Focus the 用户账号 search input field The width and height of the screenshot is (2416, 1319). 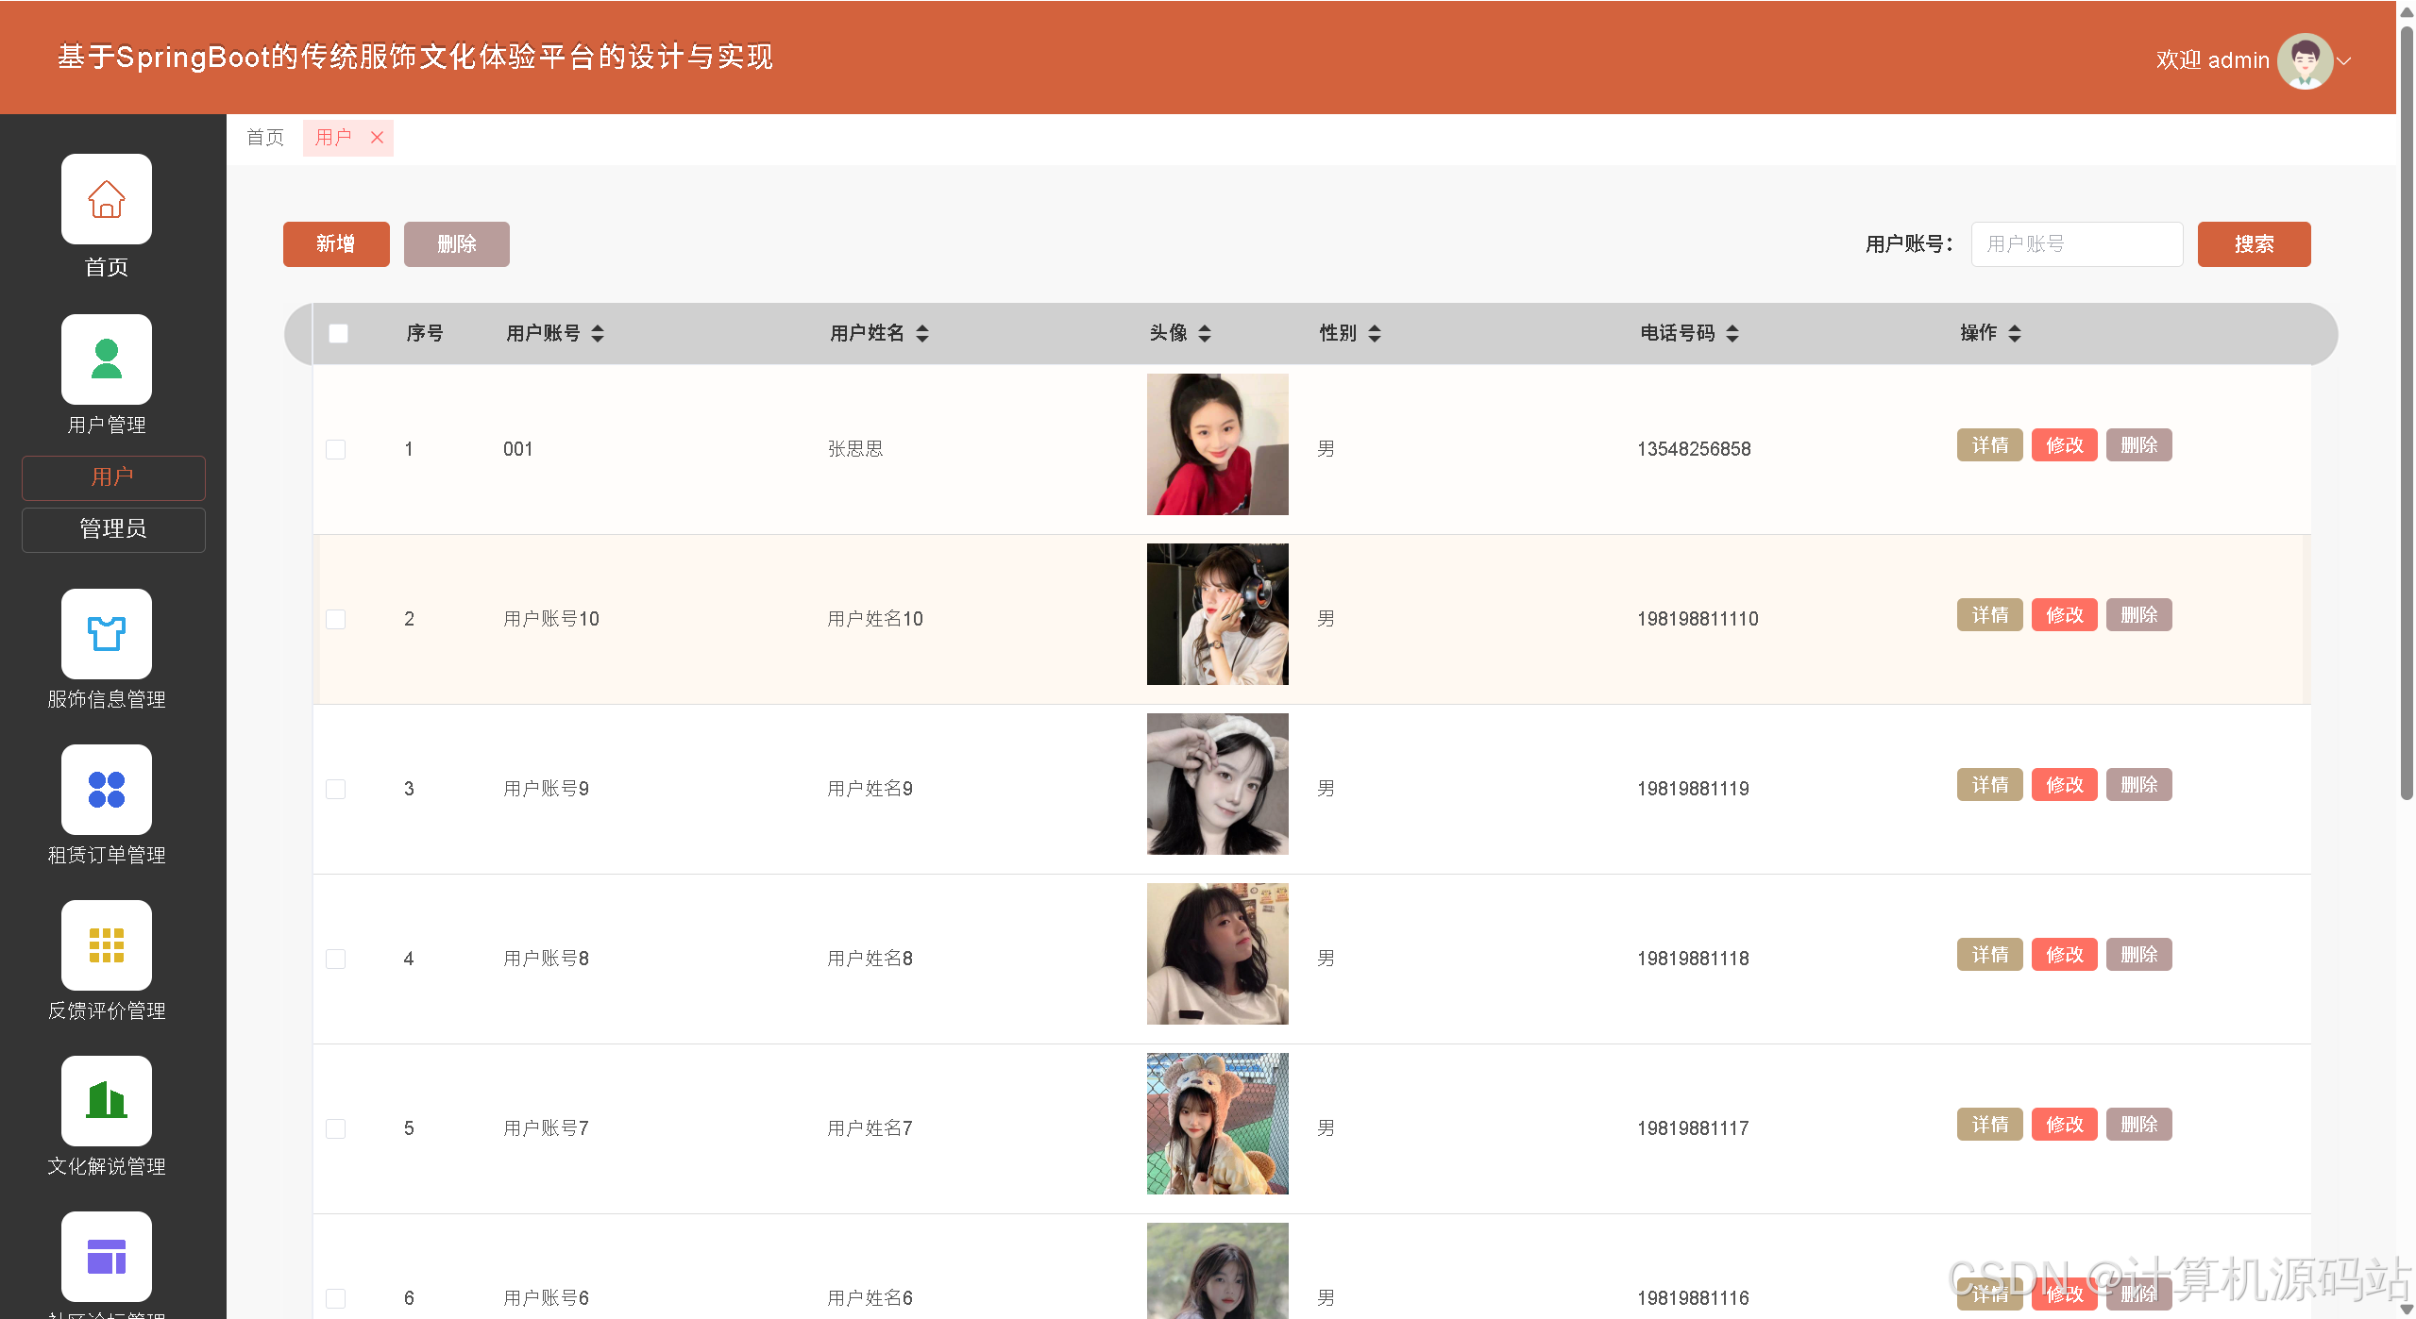click(x=2076, y=244)
